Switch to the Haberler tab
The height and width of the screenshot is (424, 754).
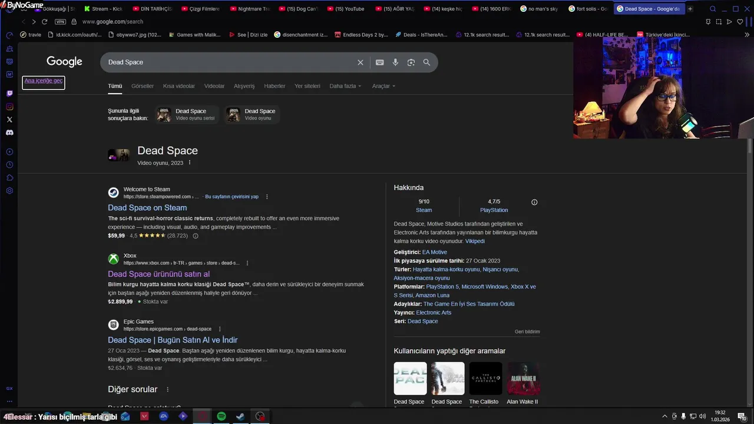275,86
